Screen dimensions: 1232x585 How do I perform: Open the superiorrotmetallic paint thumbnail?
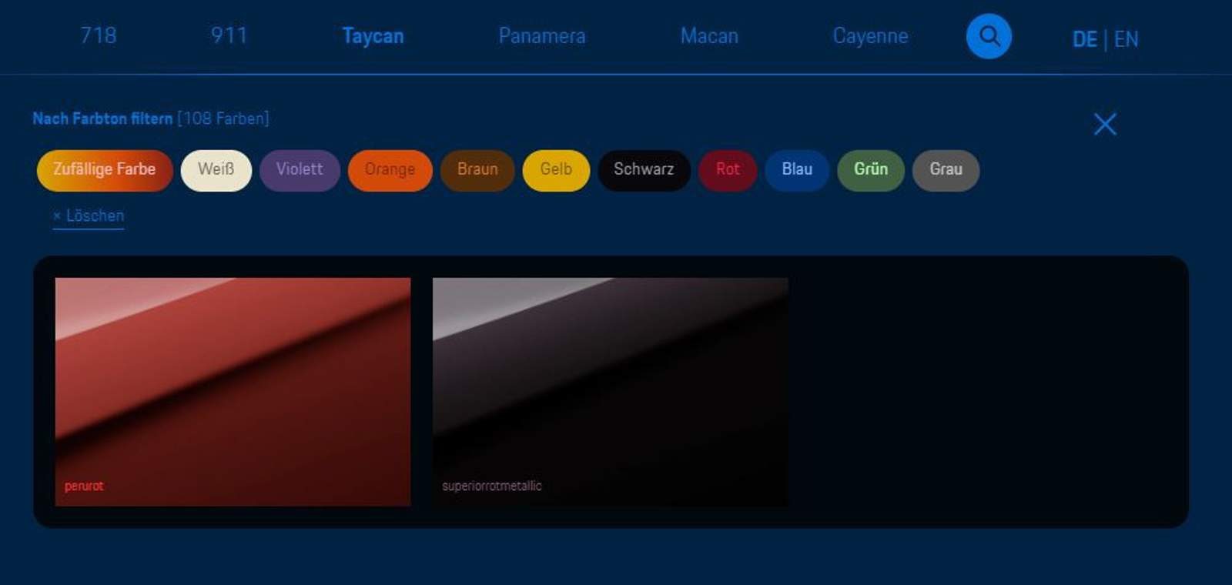point(610,392)
